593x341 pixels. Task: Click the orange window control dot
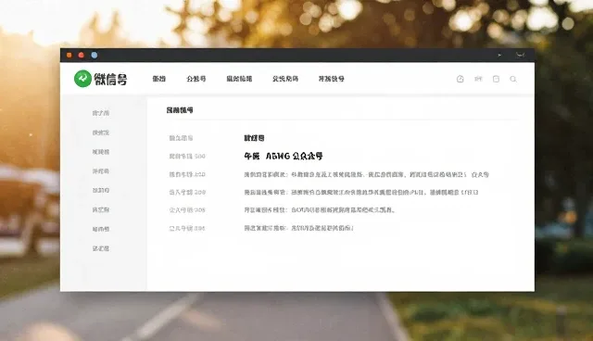click(69, 56)
